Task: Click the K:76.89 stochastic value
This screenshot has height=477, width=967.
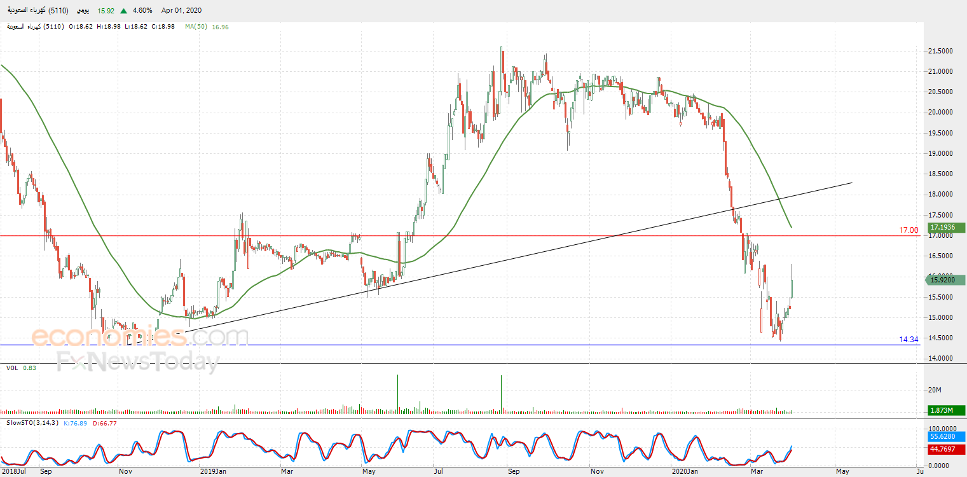Action: 76,422
